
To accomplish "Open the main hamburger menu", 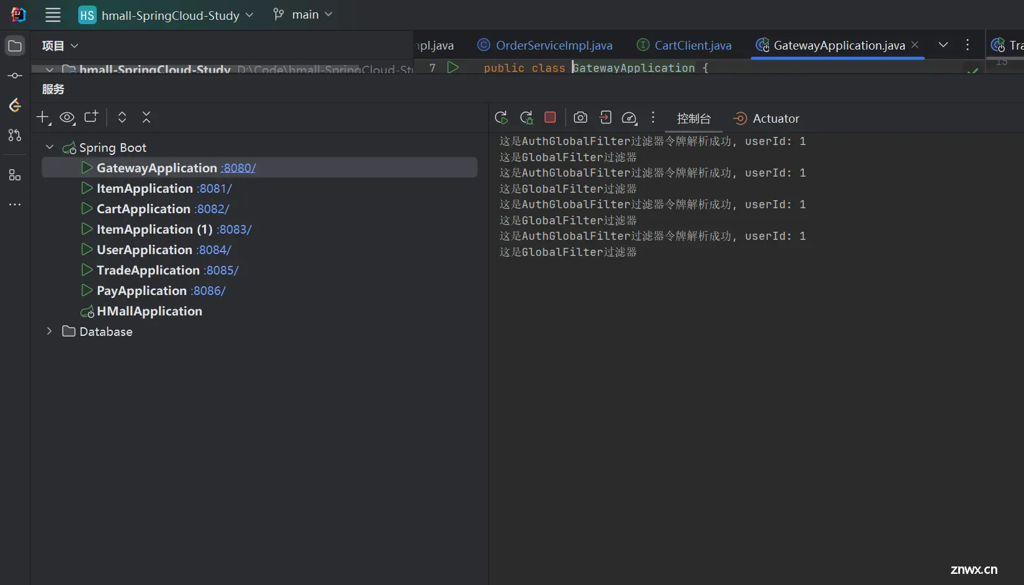I will pyautogui.click(x=53, y=15).
